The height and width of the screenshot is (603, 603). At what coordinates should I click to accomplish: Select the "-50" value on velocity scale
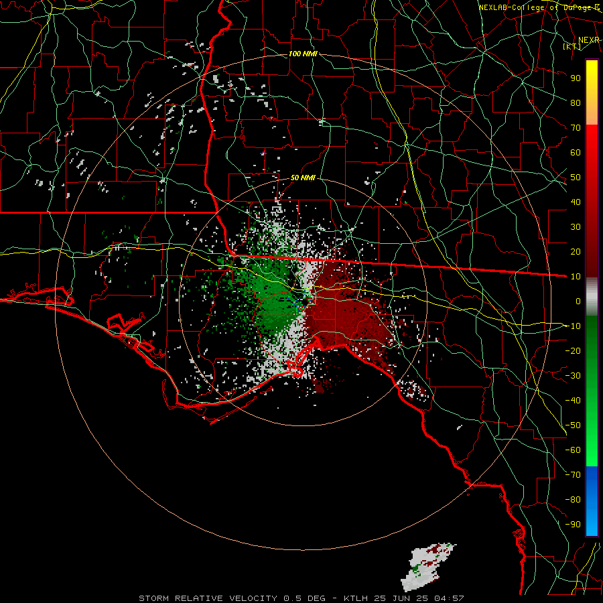tap(573, 425)
